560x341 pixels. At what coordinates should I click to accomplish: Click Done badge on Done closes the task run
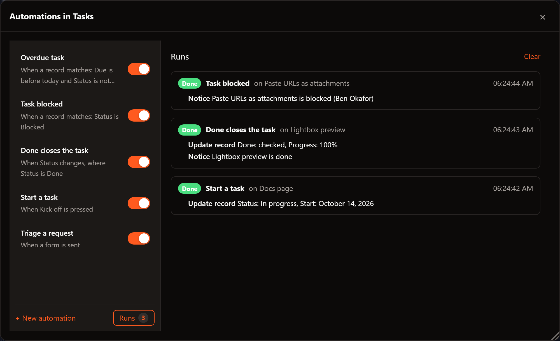pos(190,130)
